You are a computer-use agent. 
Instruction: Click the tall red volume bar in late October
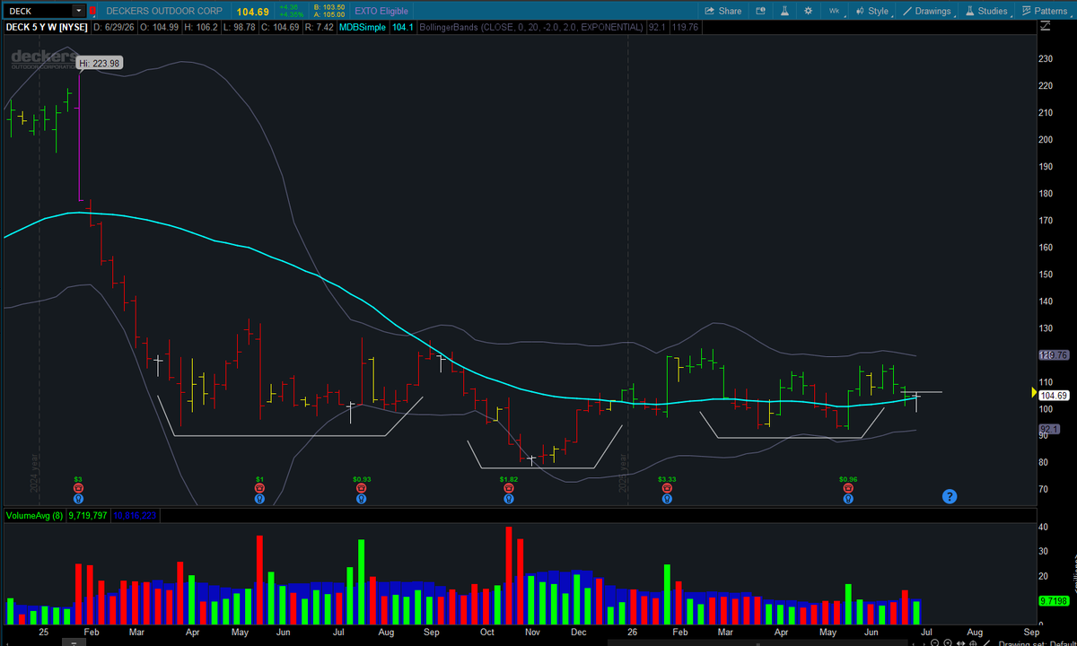point(509,576)
